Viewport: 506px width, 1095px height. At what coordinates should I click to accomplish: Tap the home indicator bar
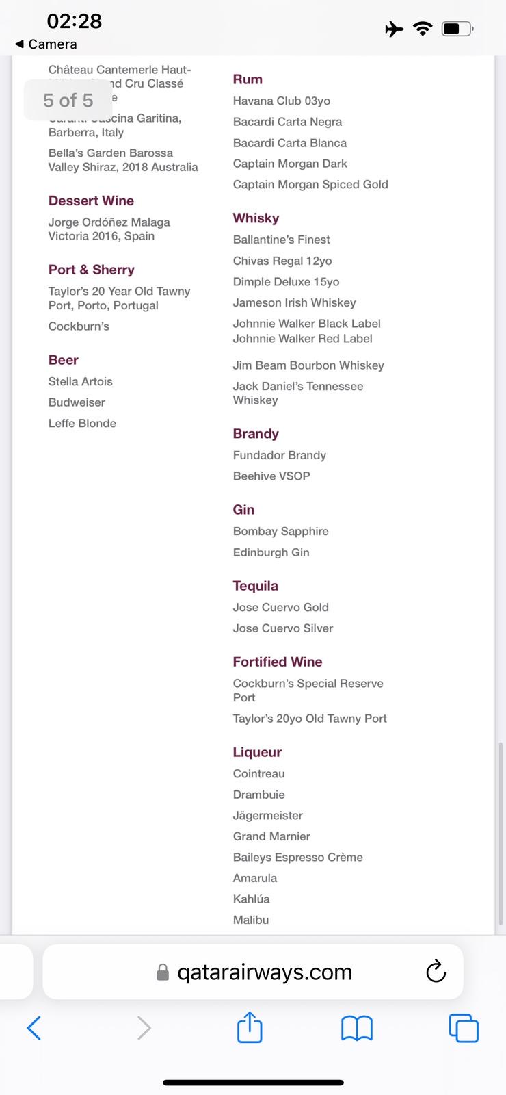click(253, 1083)
